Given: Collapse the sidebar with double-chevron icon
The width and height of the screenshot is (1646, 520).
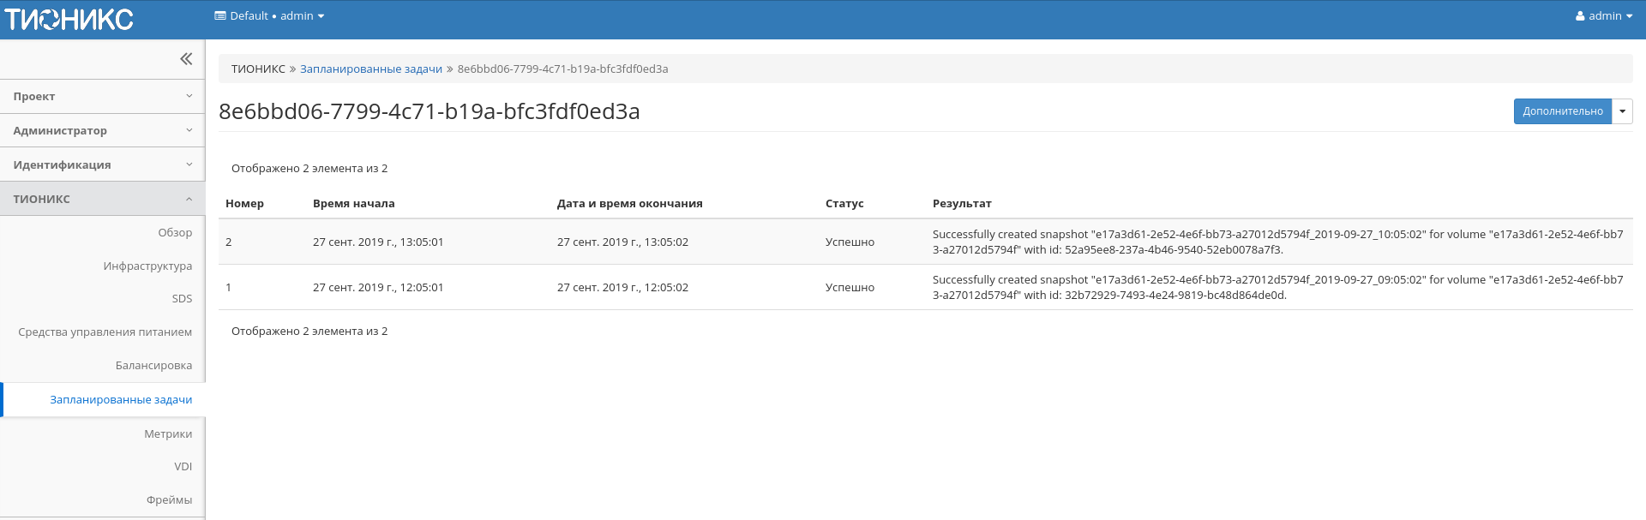Looking at the screenshot, I should (x=186, y=59).
